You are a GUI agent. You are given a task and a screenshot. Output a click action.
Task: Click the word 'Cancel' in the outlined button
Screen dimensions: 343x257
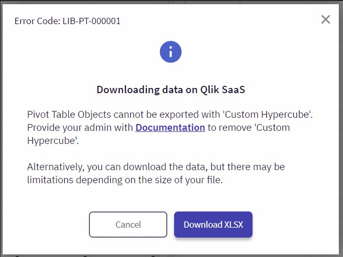click(x=128, y=225)
